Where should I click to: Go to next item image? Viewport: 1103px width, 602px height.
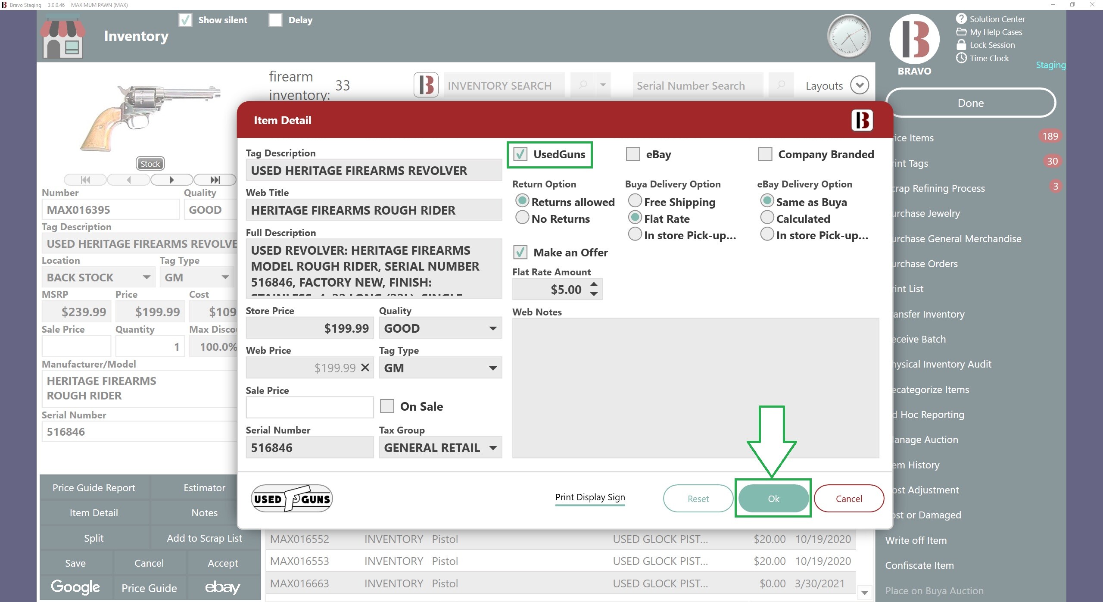[171, 180]
